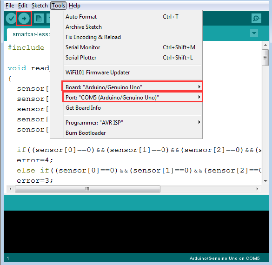This screenshot has width=272, height=265.
Task: Select Archive Sketch menu entry
Action: (x=126, y=27)
